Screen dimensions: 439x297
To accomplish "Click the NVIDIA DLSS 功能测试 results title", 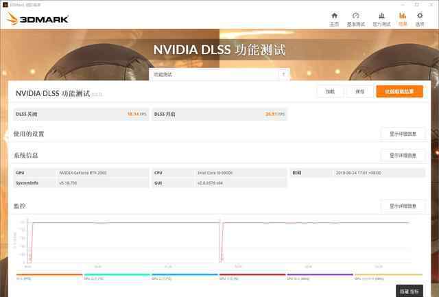I will 53,93.
